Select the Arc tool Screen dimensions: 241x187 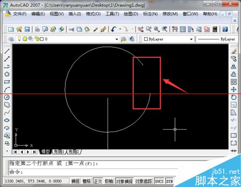(x=7, y=90)
